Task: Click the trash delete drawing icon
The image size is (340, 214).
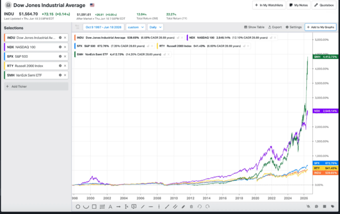Action: tap(191, 207)
